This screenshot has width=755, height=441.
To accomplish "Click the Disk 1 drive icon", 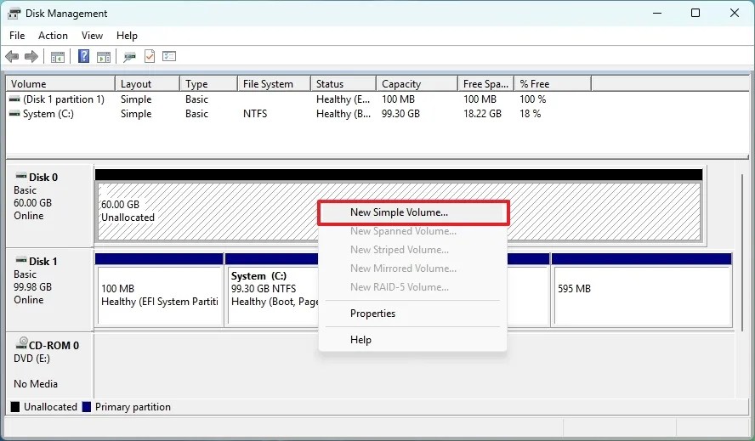I will click(20, 261).
